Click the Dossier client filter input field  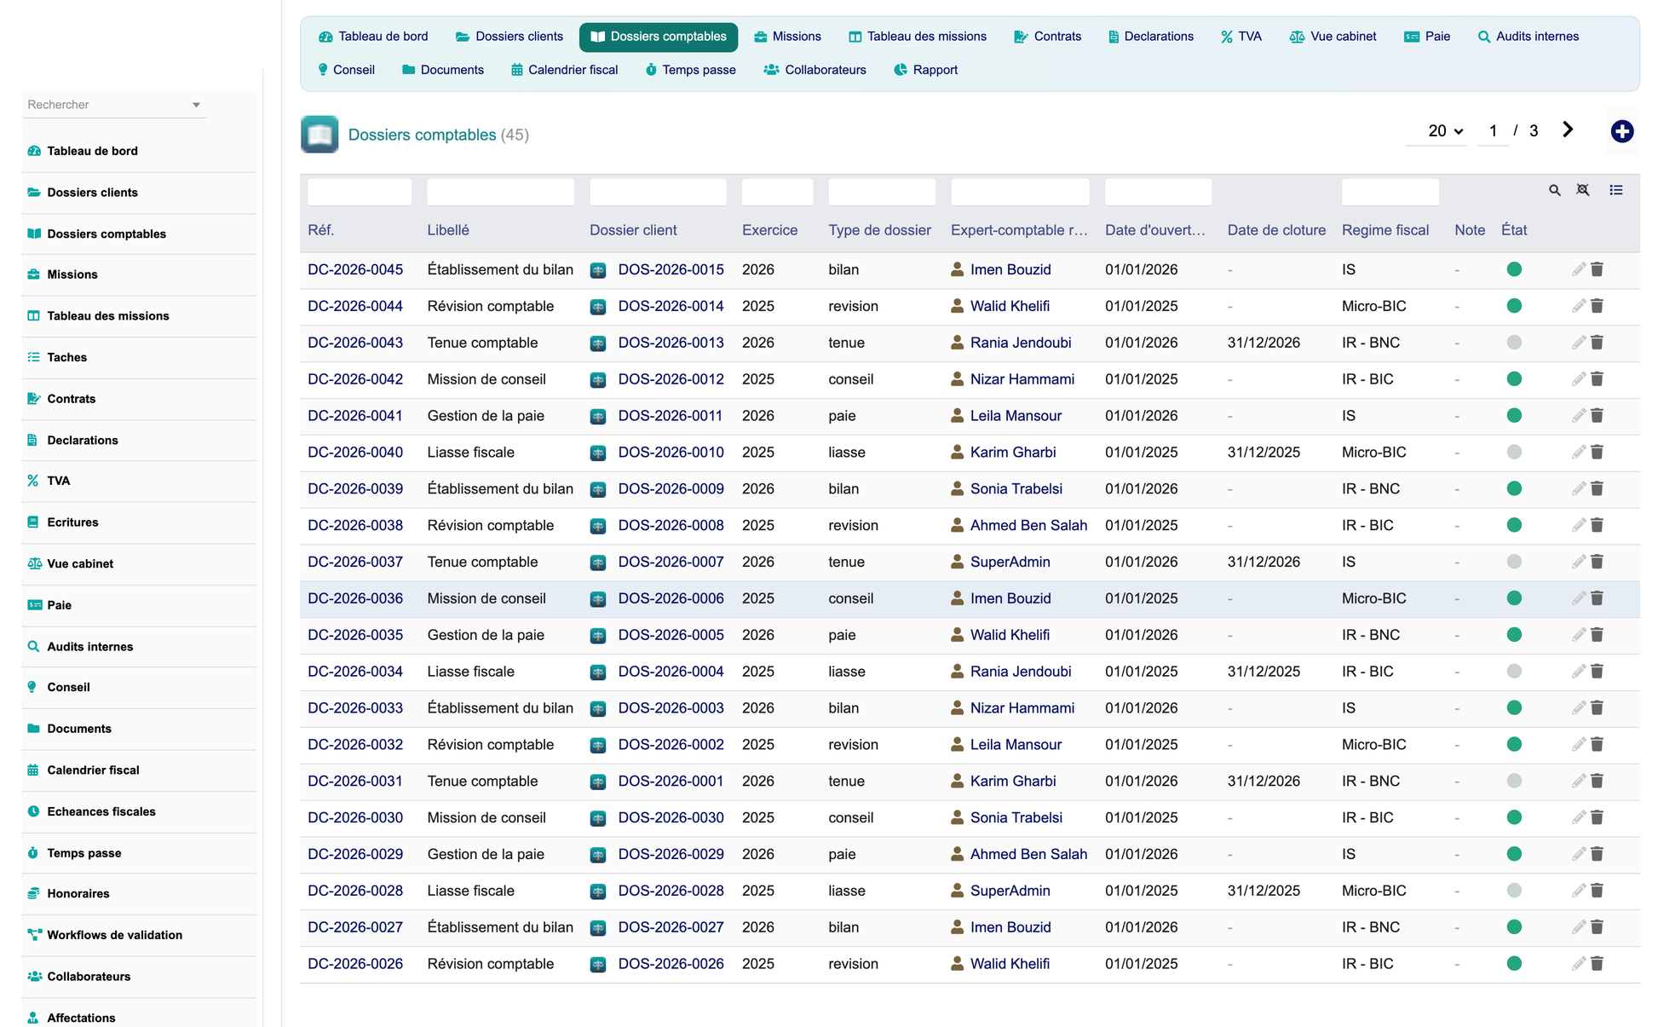(x=658, y=192)
